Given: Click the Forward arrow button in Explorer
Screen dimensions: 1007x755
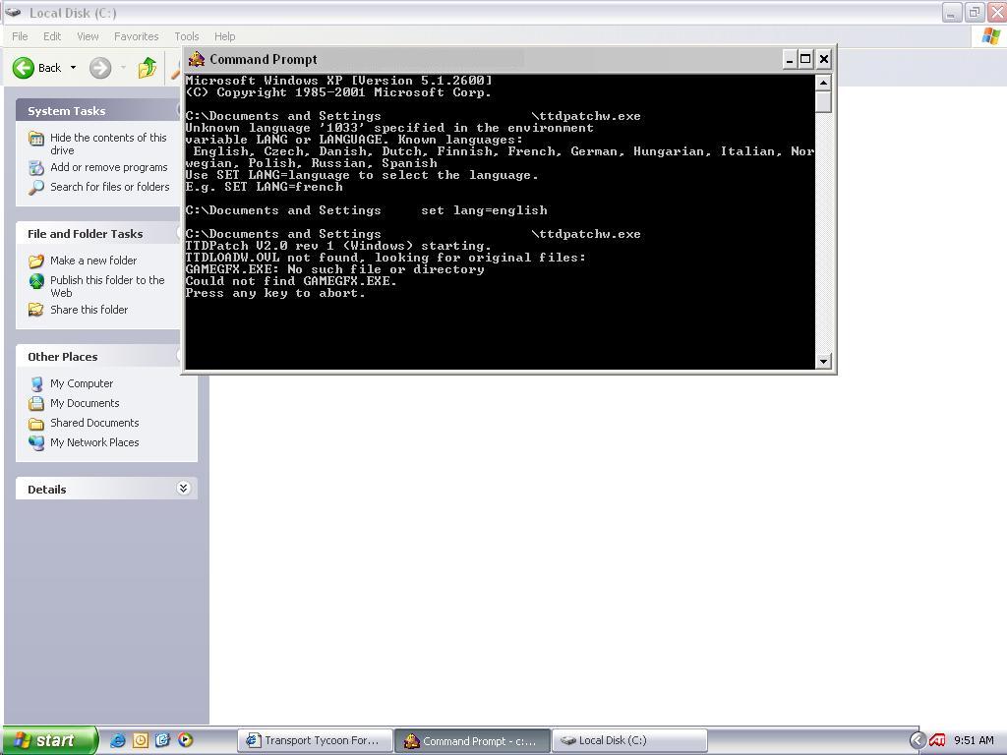Looking at the screenshot, I should (x=100, y=68).
